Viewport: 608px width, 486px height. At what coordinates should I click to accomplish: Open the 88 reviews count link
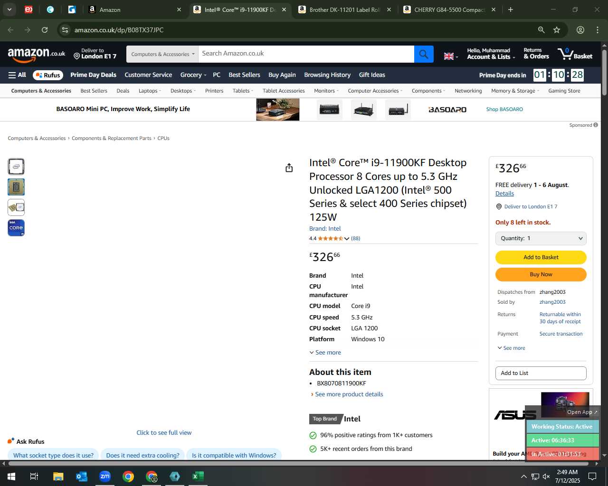pyautogui.click(x=355, y=239)
